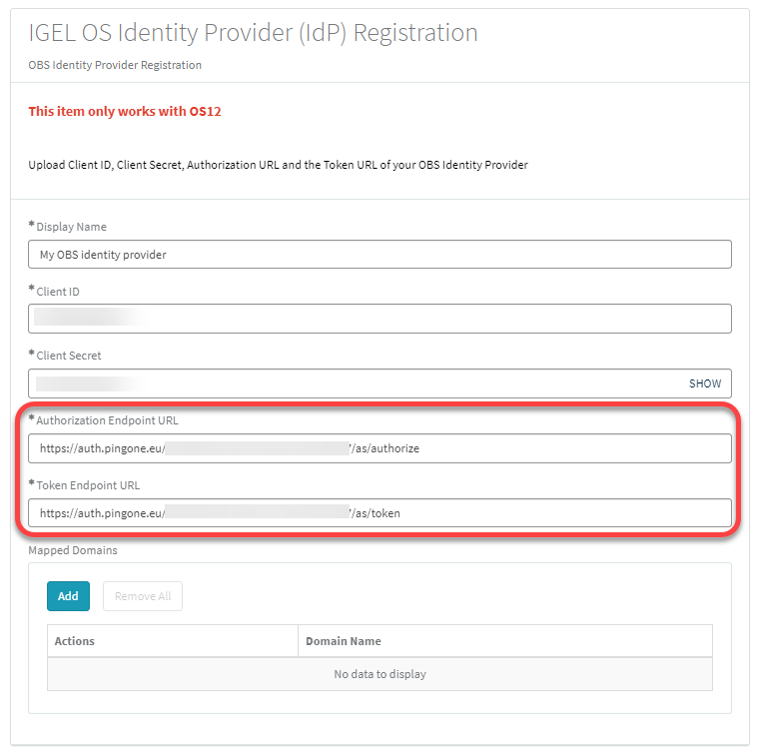Click the Add button under Mapped Domains

tap(68, 596)
